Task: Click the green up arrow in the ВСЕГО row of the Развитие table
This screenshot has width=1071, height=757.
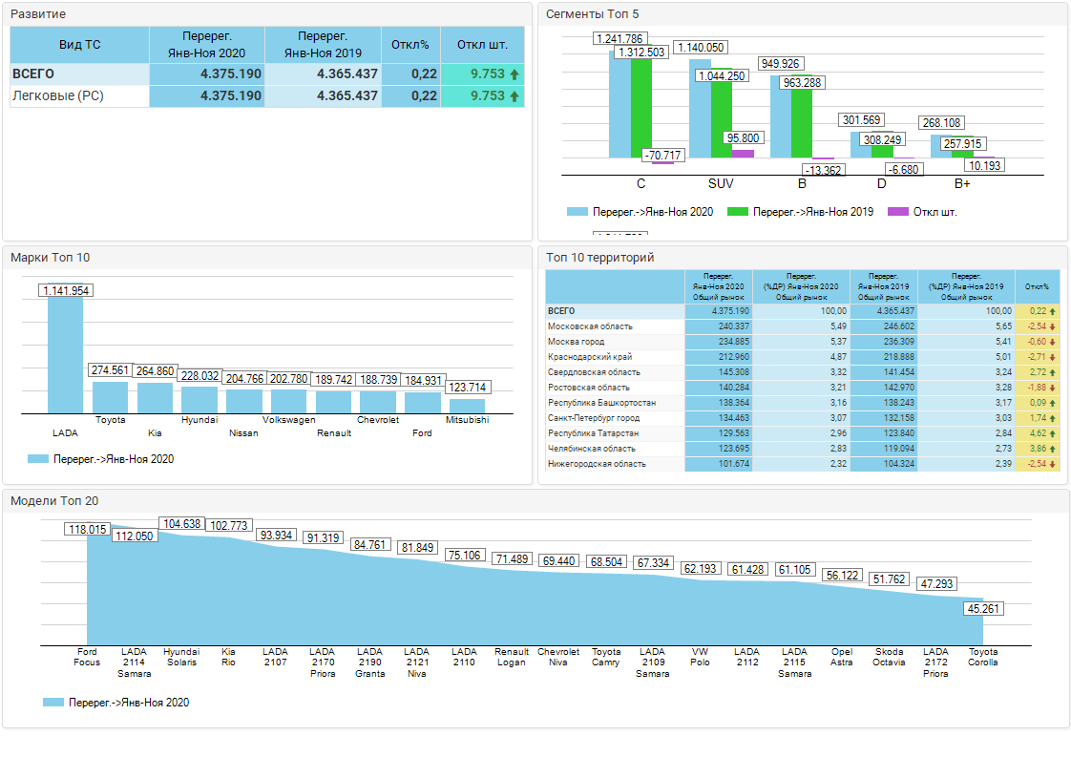Action: click(x=514, y=74)
